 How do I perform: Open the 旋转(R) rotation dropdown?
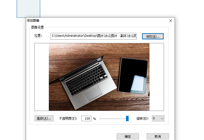tap(158, 118)
